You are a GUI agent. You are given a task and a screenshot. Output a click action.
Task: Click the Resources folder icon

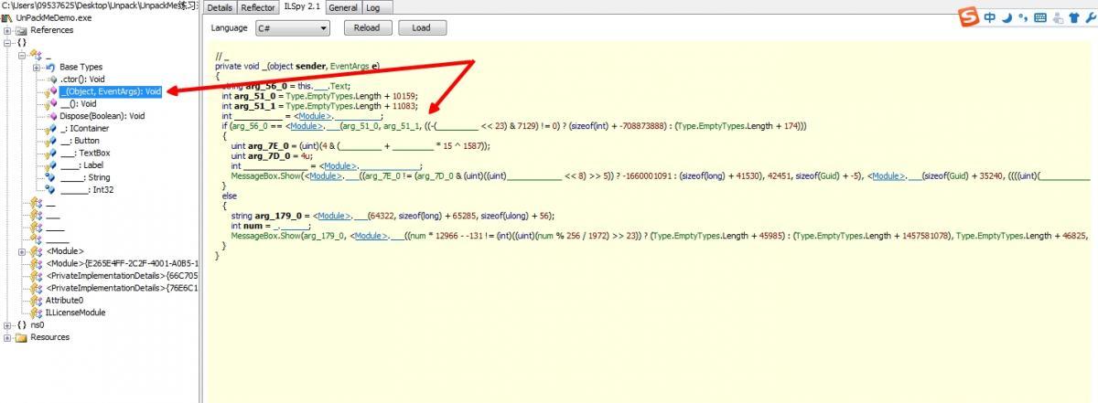[20, 337]
